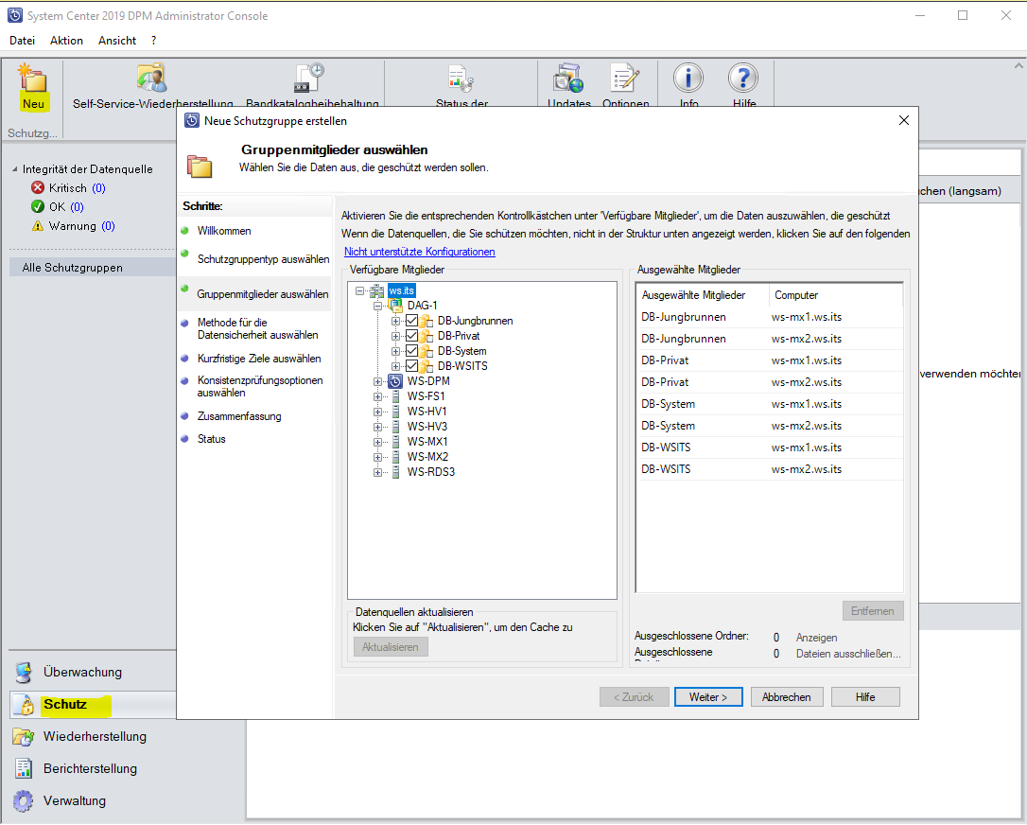Click the Wiederherstellung navigation icon
The image size is (1027, 825).
pyautogui.click(x=24, y=736)
